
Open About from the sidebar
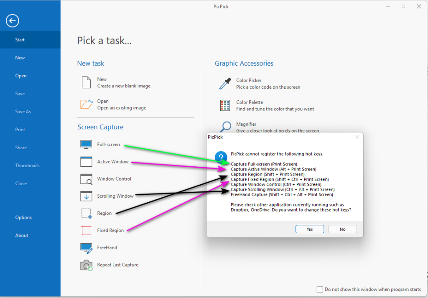(x=30, y=235)
